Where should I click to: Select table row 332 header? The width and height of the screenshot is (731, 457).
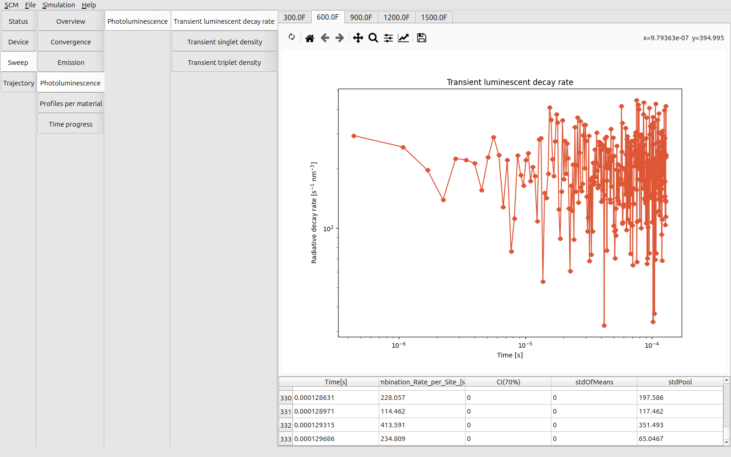click(x=286, y=425)
